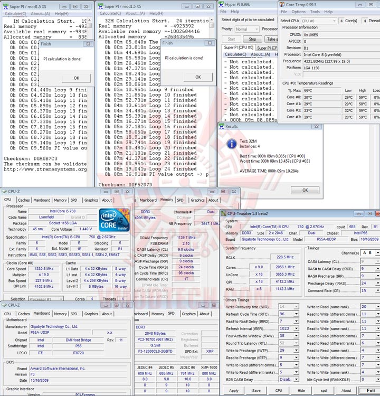Click the About button in CPU-Tweaker

pyautogui.click(x=346, y=390)
